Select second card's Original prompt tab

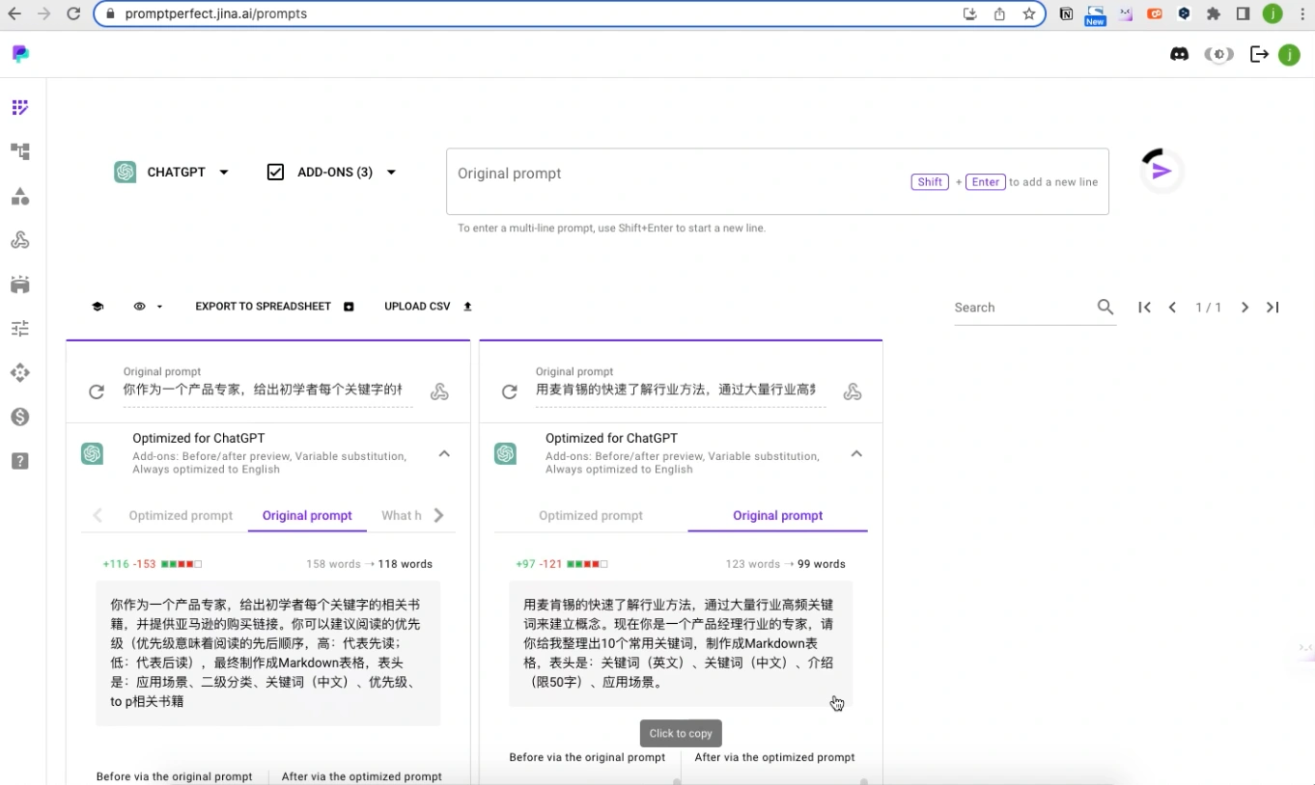pos(777,516)
